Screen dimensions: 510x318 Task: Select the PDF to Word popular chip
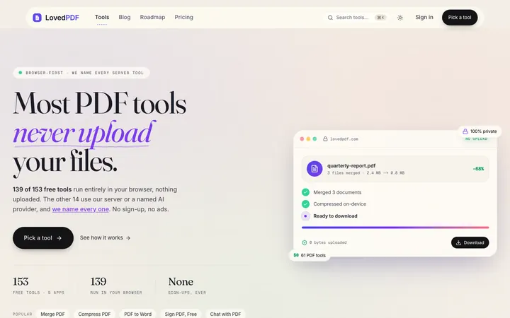click(x=138, y=314)
